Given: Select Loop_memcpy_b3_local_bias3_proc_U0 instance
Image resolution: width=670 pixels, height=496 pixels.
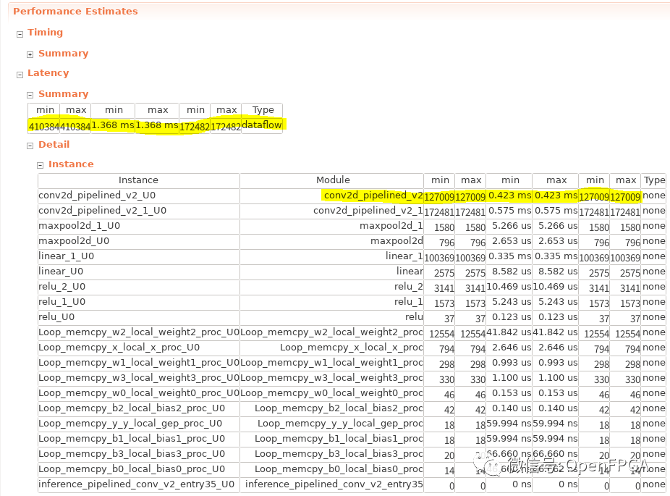Looking at the screenshot, I should (x=138, y=454).
